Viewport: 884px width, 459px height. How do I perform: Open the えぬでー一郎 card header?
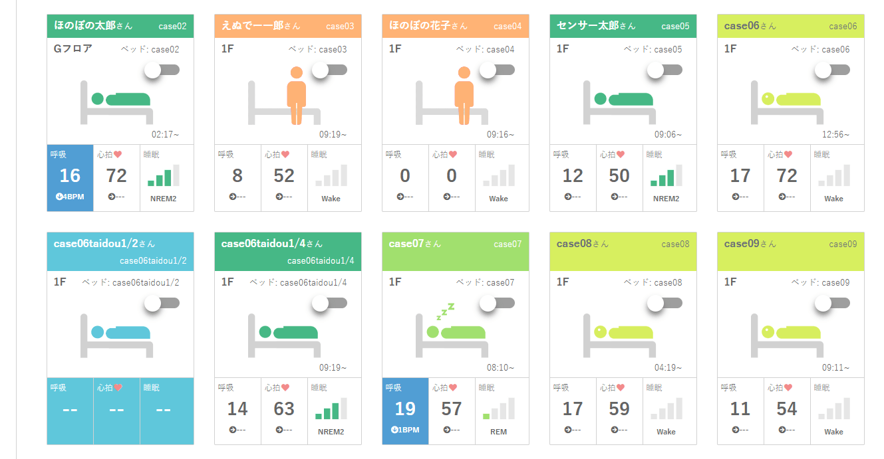coord(287,26)
